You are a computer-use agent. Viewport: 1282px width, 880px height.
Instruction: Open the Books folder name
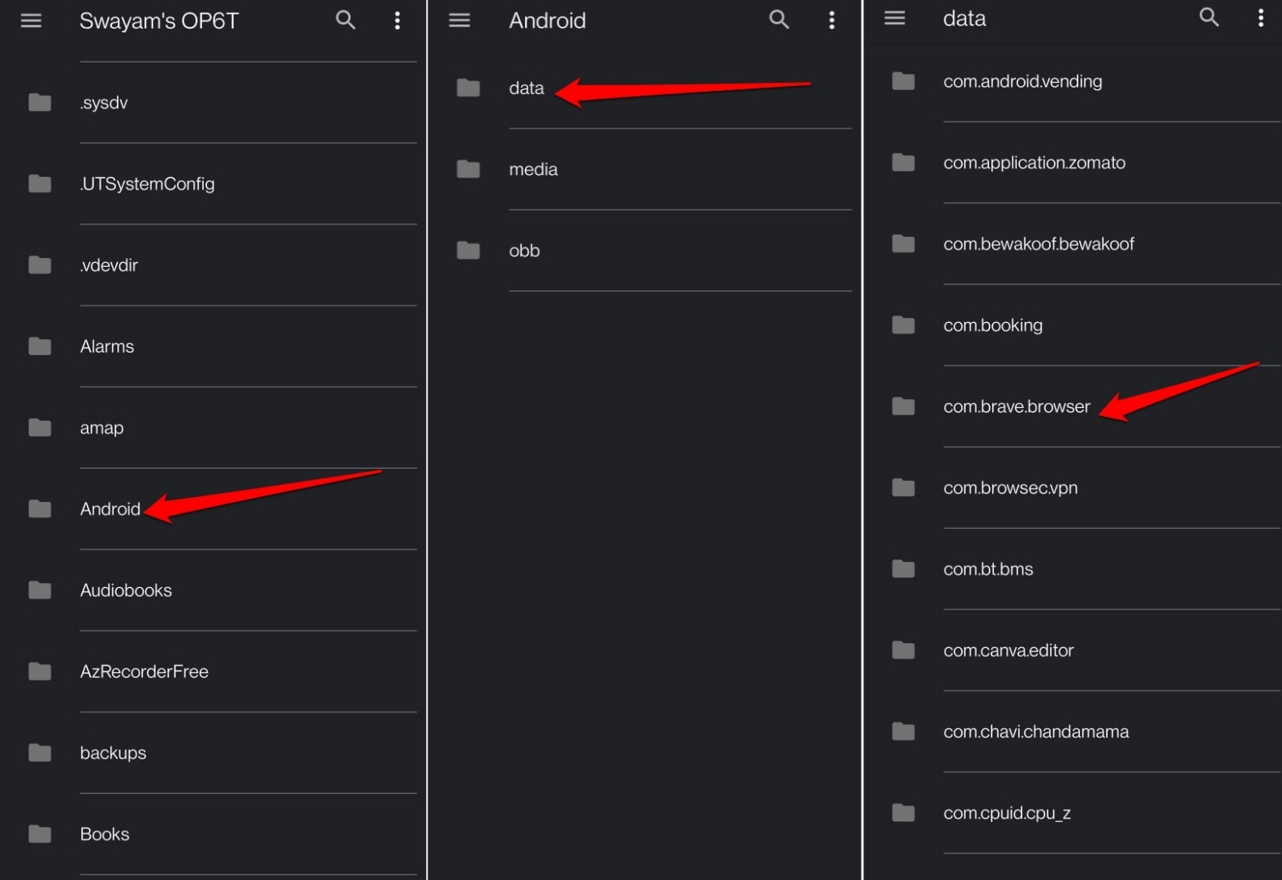point(105,834)
